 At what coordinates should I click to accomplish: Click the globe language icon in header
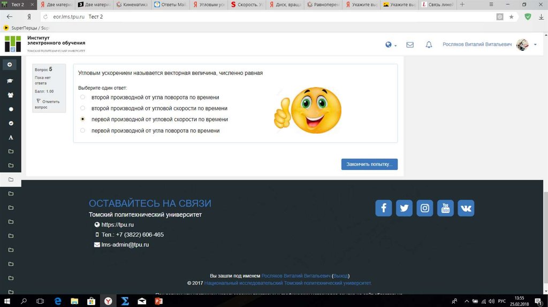tap(389, 45)
